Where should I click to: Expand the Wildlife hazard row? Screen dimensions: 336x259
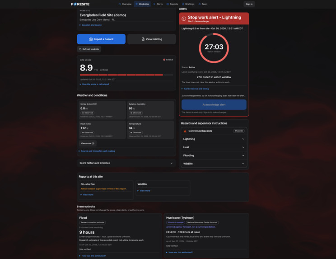point(214,164)
